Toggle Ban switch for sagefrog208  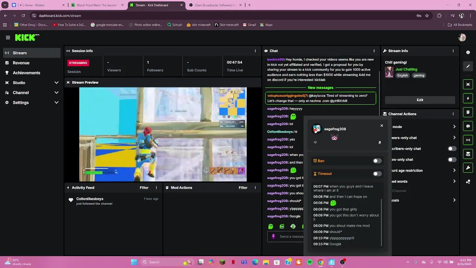(x=377, y=161)
